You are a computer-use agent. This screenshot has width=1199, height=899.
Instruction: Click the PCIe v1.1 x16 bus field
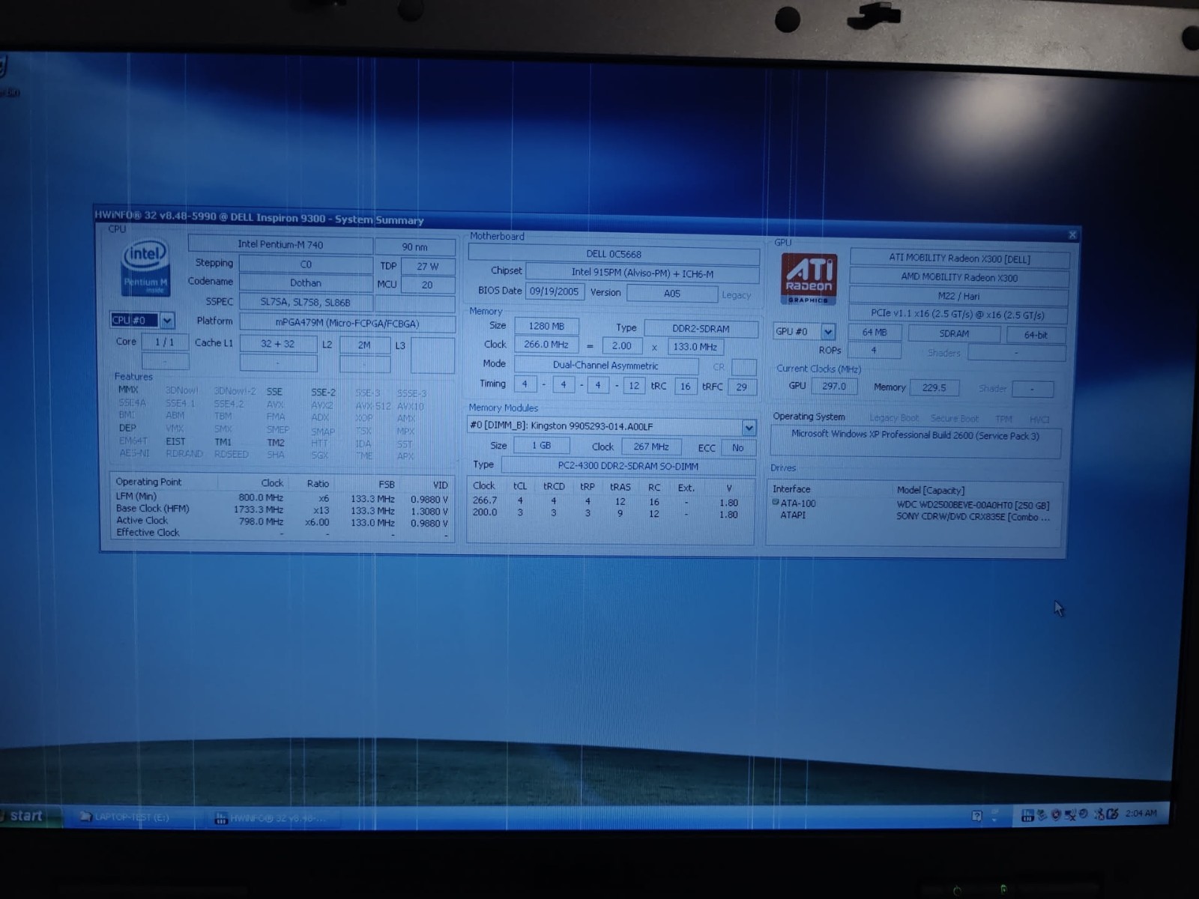(958, 315)
